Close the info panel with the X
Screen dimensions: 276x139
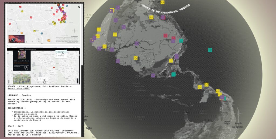[x=79, y=7]
